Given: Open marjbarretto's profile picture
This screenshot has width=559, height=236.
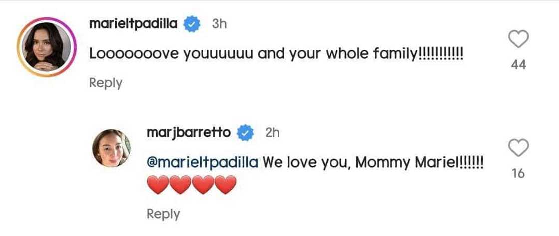Looking at the screenshot, I should [111, 150].
